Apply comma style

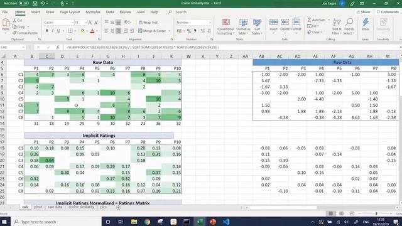coord(195,31)
